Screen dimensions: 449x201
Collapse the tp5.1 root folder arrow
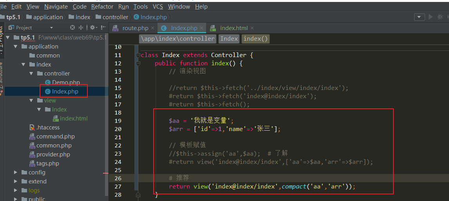coord(8,38)
